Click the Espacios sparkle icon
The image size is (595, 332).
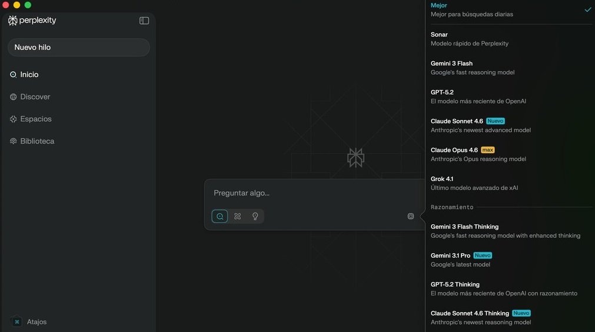(14, 119)
